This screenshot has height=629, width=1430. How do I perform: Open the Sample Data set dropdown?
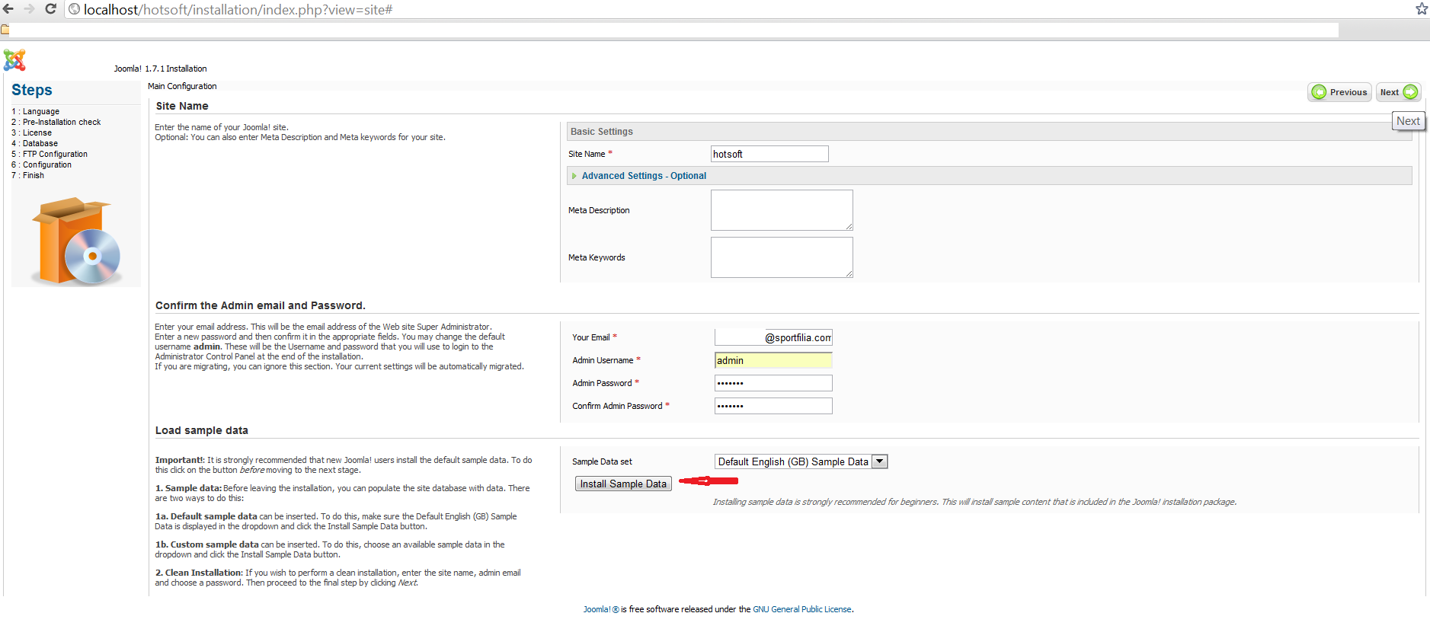tap(801, 461)
